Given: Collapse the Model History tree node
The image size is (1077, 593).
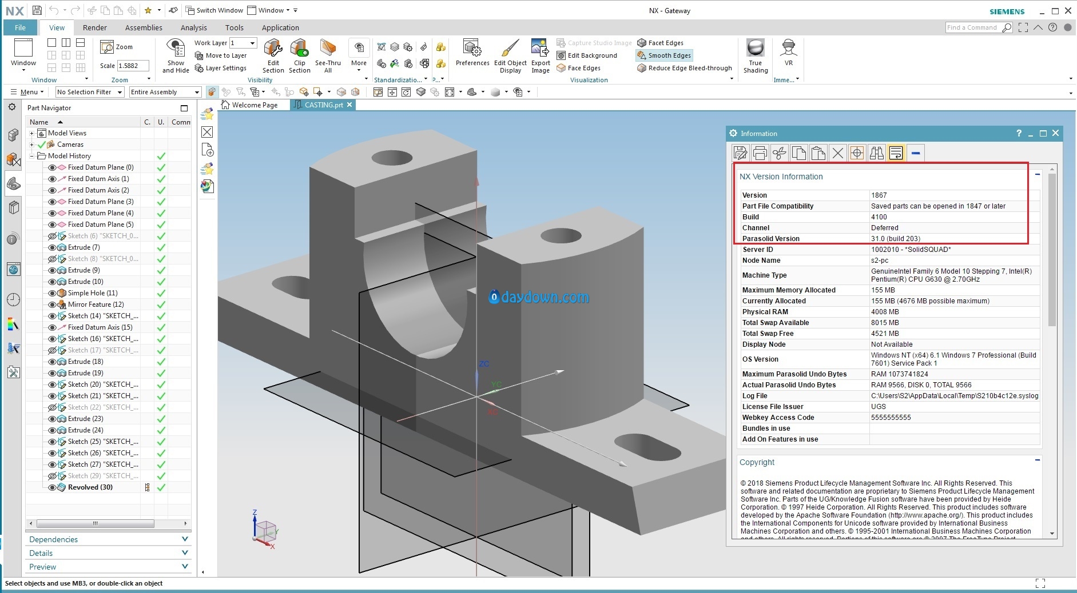Looking at the screenshot, I should [x=31, y=156].
